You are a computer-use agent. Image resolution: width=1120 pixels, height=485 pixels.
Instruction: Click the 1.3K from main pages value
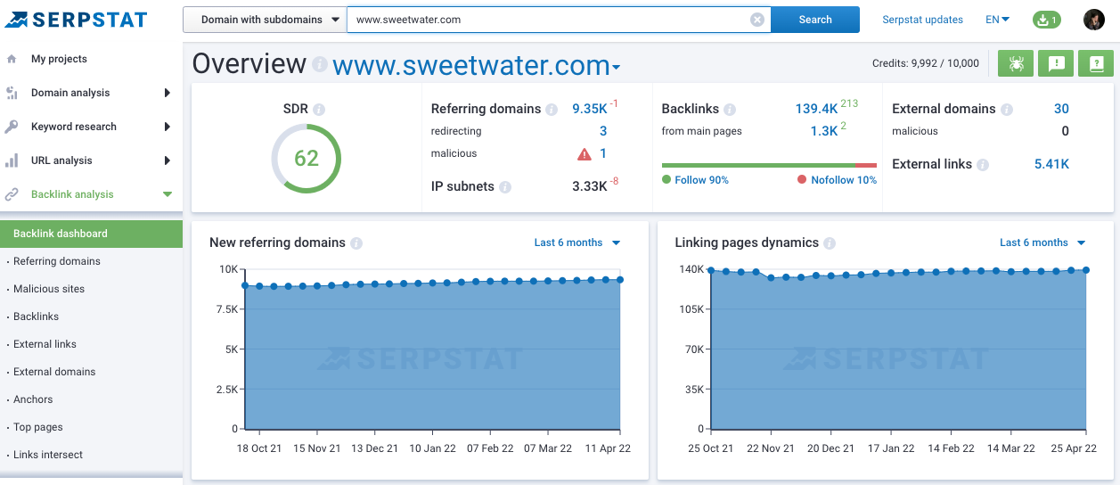pos(824,131)
